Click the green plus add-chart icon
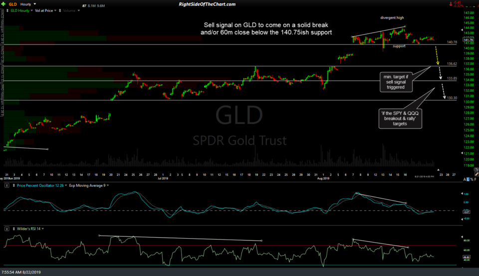Image resolution: width=479 pixels, height=276 pixels. [3, 4]
